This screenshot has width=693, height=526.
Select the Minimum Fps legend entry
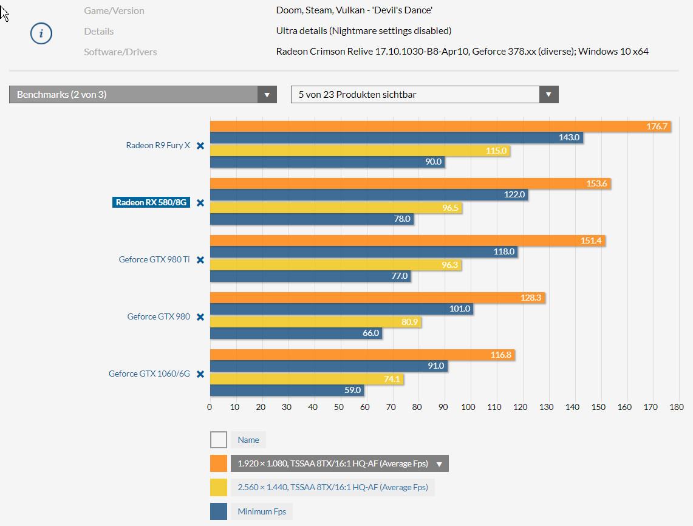coord(262,511)
